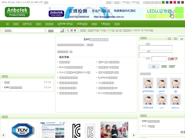Open the FCC Id article link
Image resolution: width=185 pixels, height=138 pixels.
[148, 126]
